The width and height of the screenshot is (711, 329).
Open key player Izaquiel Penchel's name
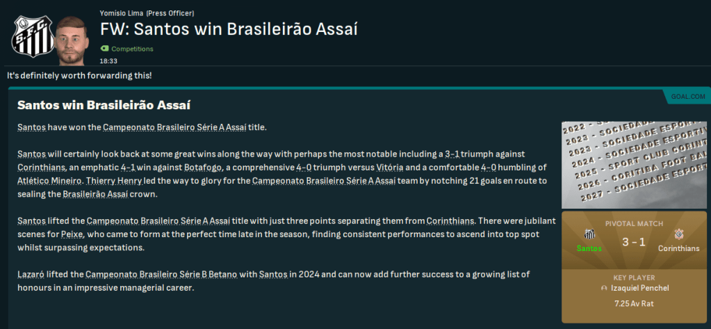(x=639, y=289)
